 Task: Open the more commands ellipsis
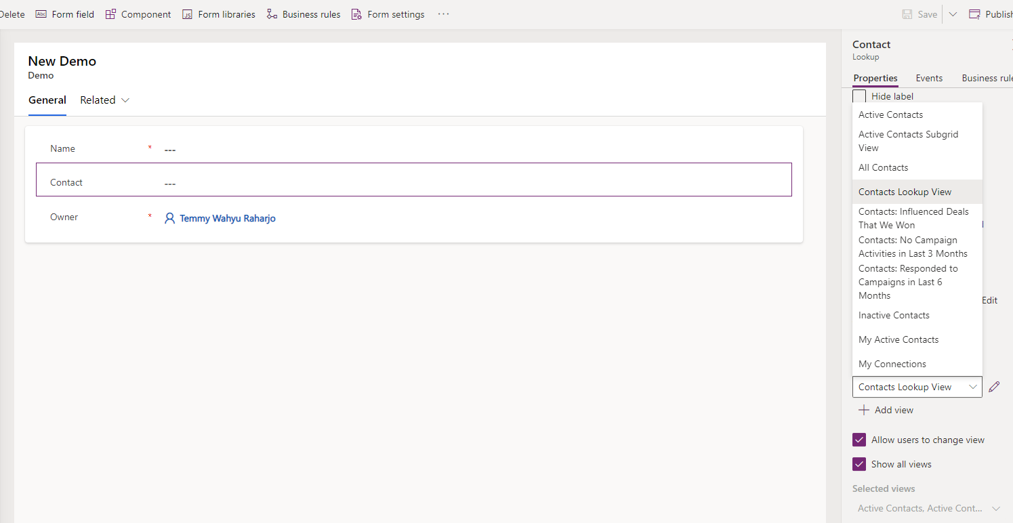click(443, 14)
